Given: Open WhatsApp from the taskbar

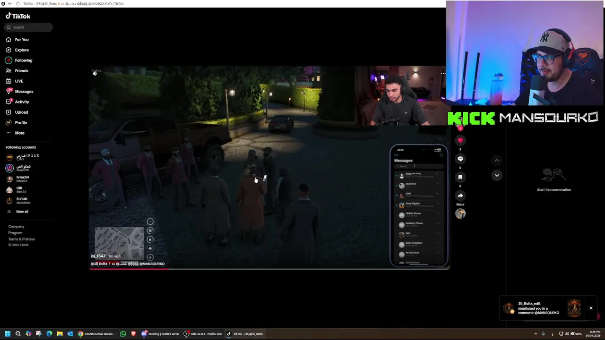Looking at the screenshot, I should 123,334.
